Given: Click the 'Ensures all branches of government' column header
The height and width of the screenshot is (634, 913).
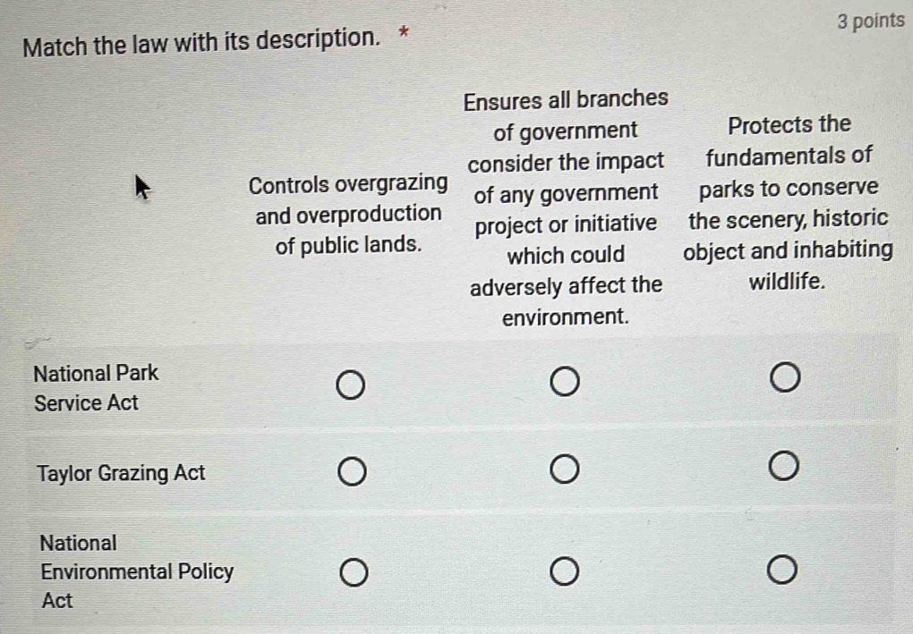Looking at the screenshot, I should click(566, 207).
